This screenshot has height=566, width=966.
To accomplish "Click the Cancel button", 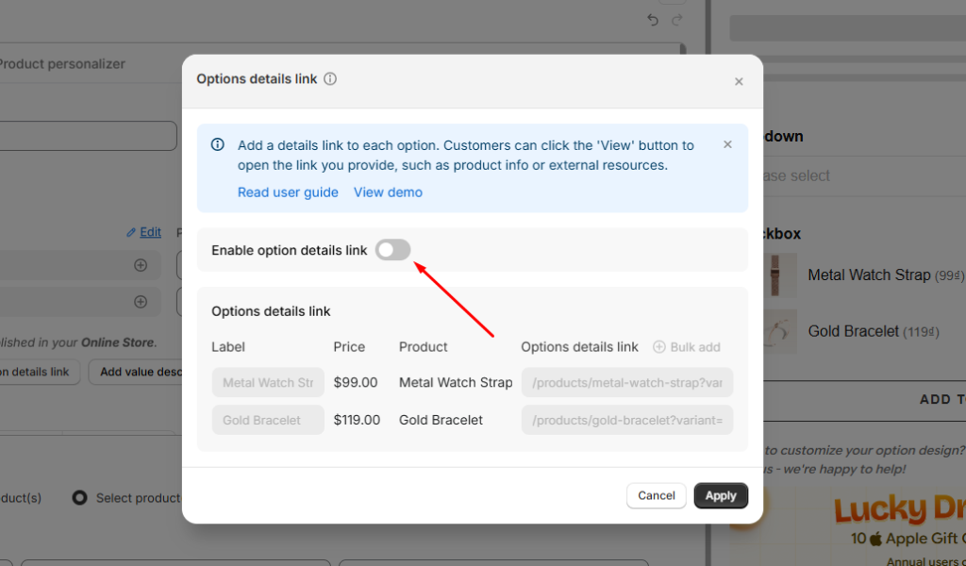I will tap(657, 495).
